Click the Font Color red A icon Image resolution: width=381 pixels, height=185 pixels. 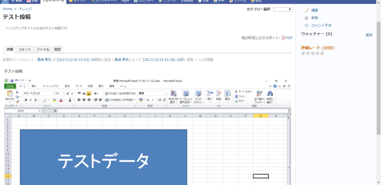61,100
